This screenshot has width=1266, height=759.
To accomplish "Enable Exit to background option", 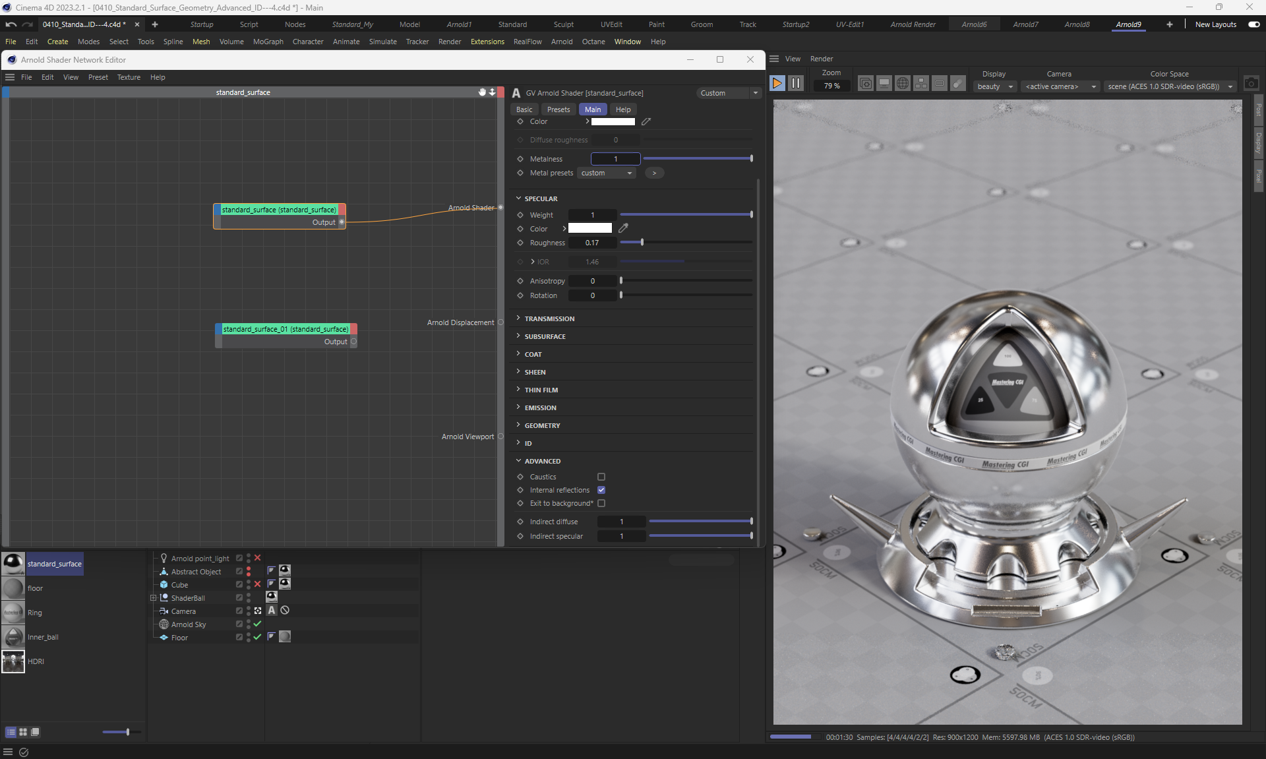I will [601, 503].
